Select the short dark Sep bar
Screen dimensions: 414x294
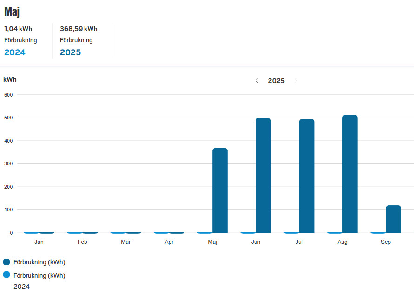coord(393,219)
